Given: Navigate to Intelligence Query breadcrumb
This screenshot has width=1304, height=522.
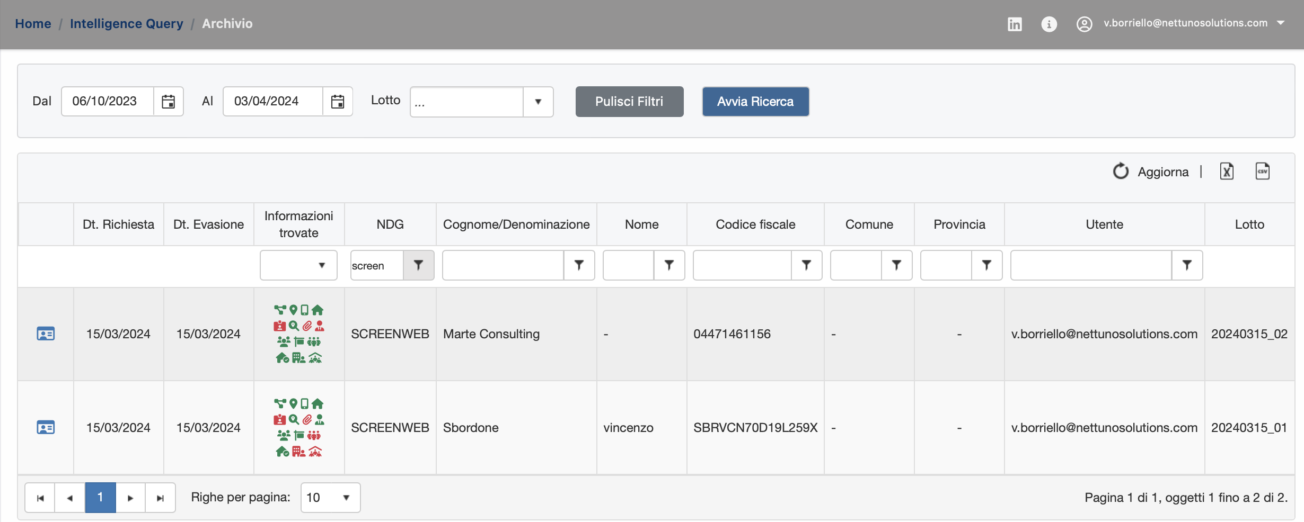Looking at the screenshot, I should (126, 24).
